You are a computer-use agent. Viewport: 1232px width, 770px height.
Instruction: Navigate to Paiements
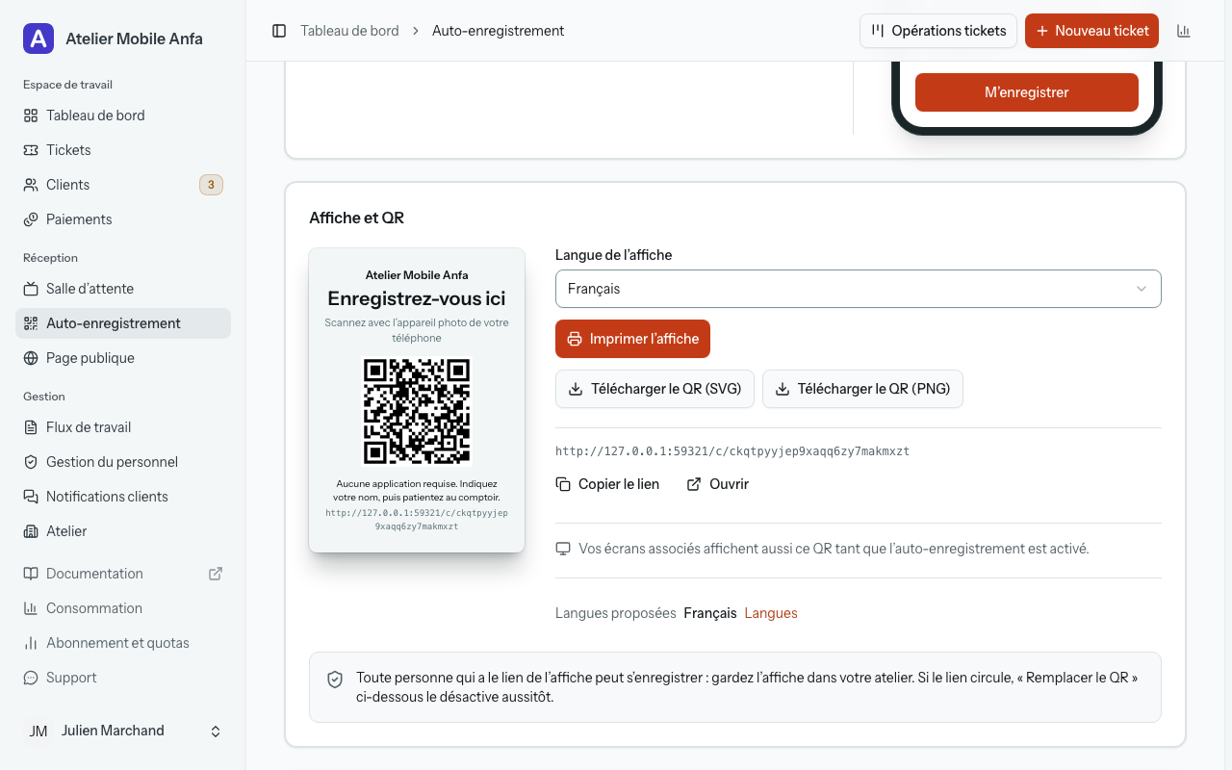[123, 219]
